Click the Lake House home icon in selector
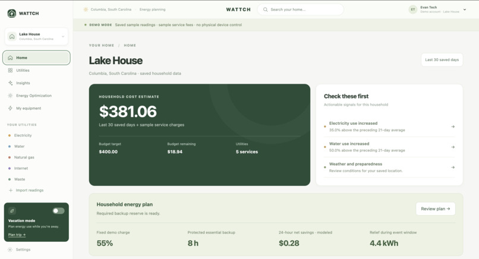 [12, 36]
